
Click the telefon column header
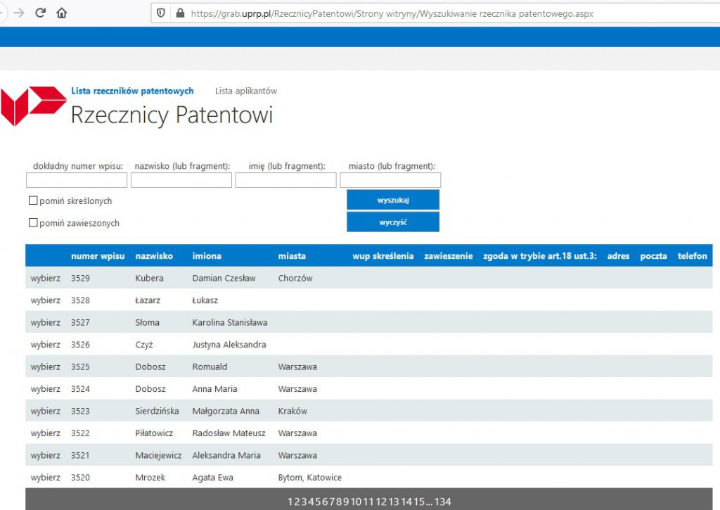point(693,256)
